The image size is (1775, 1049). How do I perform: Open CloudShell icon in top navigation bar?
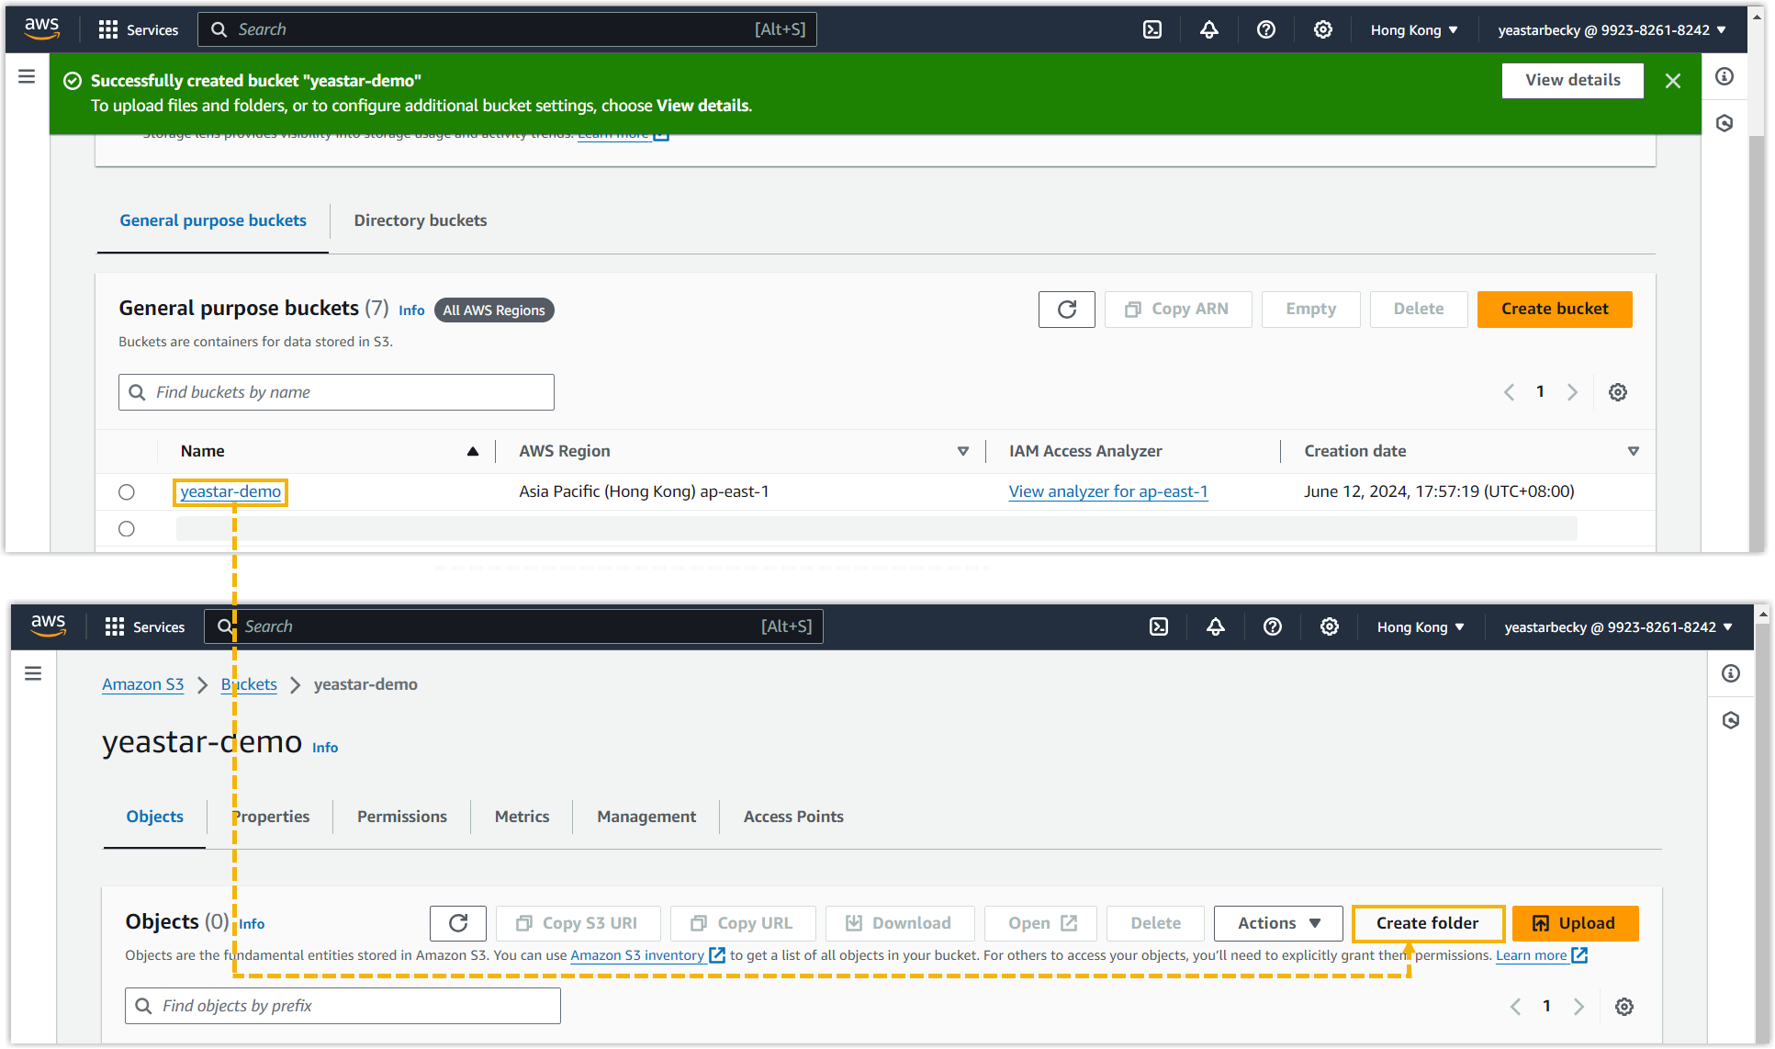coord(1152,29)
